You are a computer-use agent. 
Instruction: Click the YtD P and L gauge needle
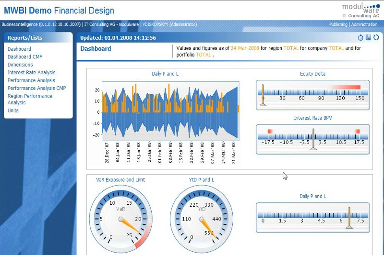(x=208, y=228)
